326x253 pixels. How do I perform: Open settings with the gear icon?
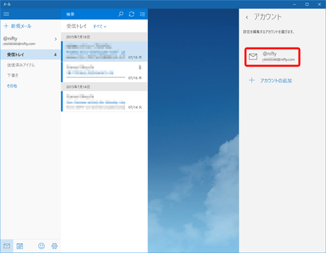pyautogui.click(x=54, y=246)
